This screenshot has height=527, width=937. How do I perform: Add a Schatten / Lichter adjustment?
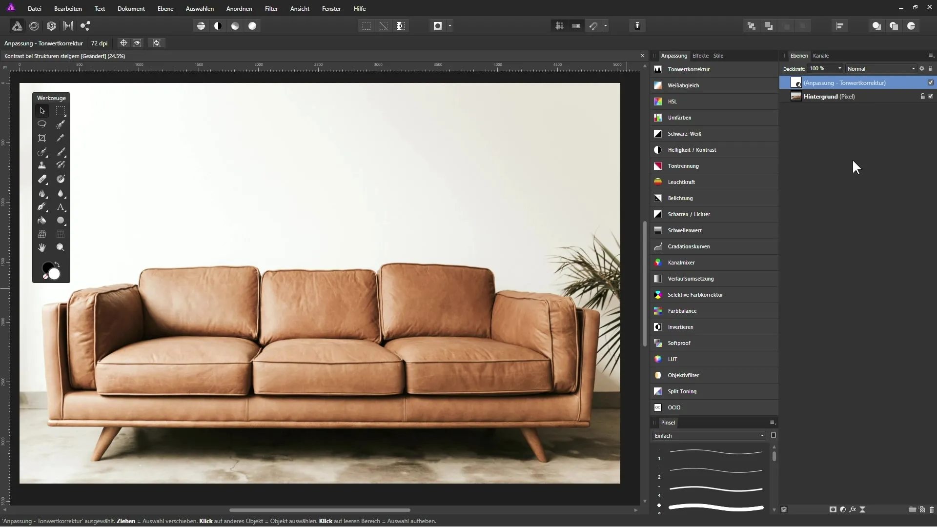click(714, 214)
